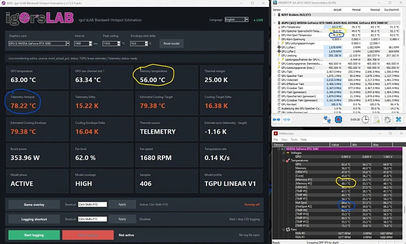Open HWMonitor View menu
Image resolution: width=406 pixels, height=244 pixels.
point(284,139)
